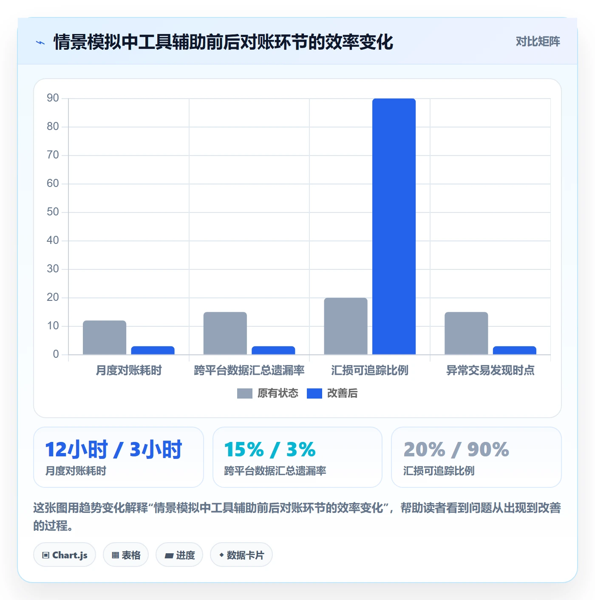Image resolution: width=595 pixels, height=600 pixels.
Task: Click the 90 y-axis tick label
Action: click(x=53, y=98)
